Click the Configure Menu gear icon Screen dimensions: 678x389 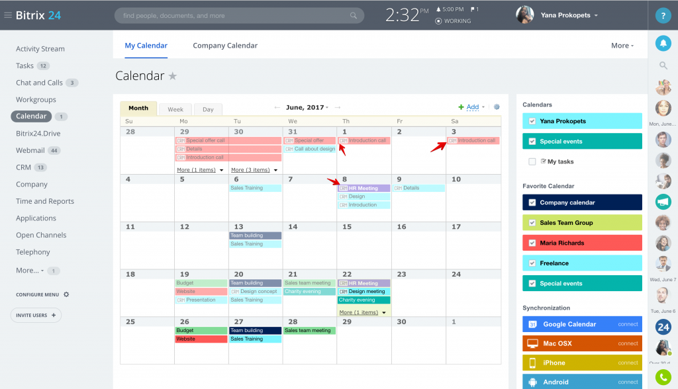(x=66, y=294)
